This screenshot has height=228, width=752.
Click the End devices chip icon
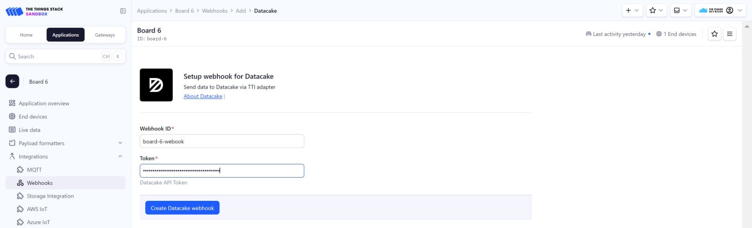click(12, 117)
